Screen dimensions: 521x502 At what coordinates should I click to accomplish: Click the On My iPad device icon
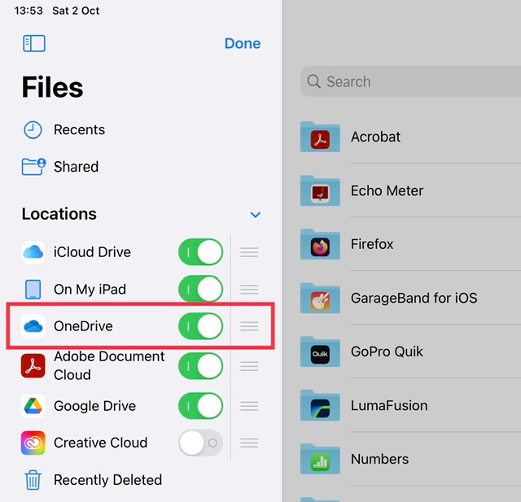click(33, 289)
